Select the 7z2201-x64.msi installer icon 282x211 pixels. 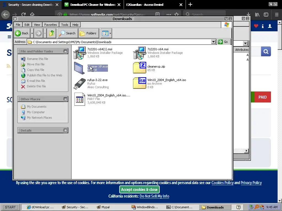(140, 53)
